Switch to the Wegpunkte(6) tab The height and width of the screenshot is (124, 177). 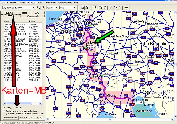click(x=33, y=16)
